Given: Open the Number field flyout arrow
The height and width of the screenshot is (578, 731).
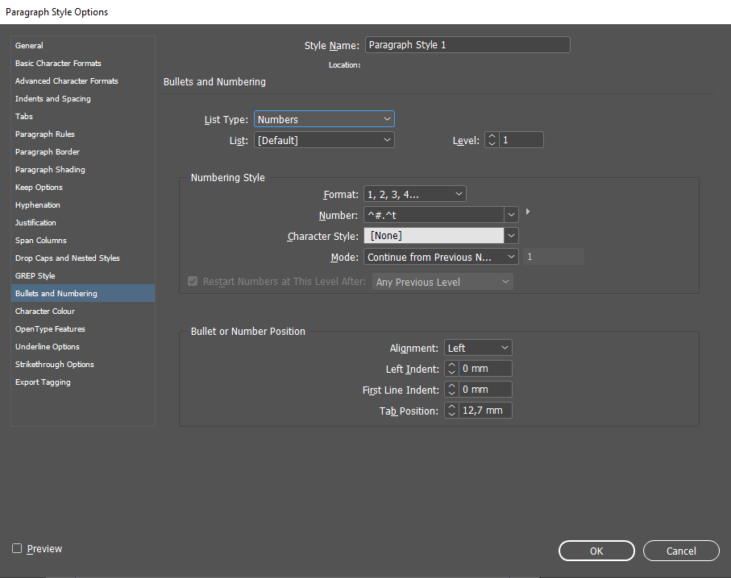Looking at the screenshot, I should [x=528, y=213].
